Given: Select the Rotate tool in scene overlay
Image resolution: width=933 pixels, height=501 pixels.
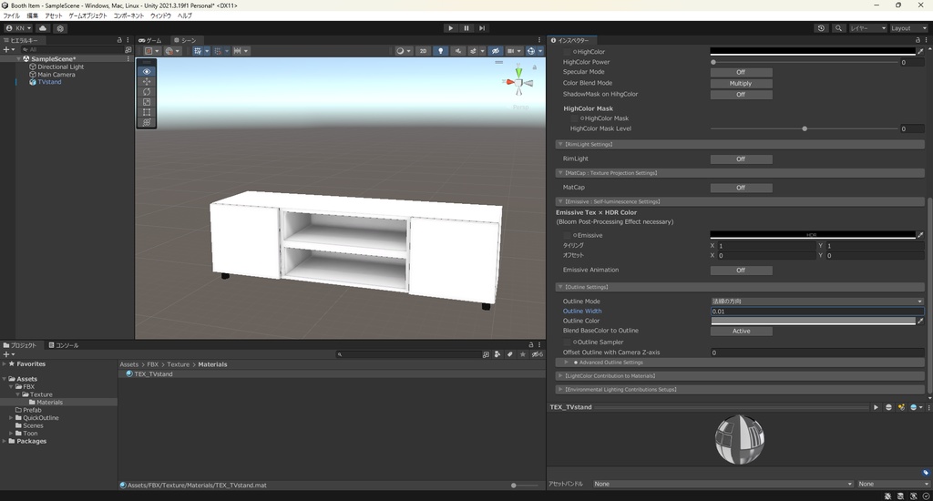Looking at the screenshot, I should (x=147, y=92).
